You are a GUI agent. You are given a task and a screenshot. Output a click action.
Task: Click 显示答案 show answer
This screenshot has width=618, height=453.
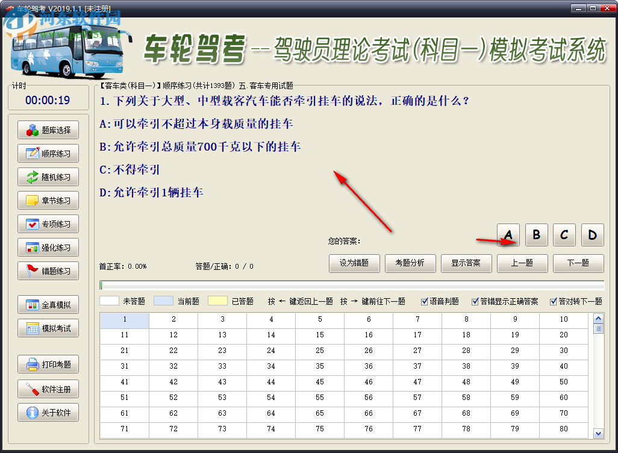coord(466,263)
